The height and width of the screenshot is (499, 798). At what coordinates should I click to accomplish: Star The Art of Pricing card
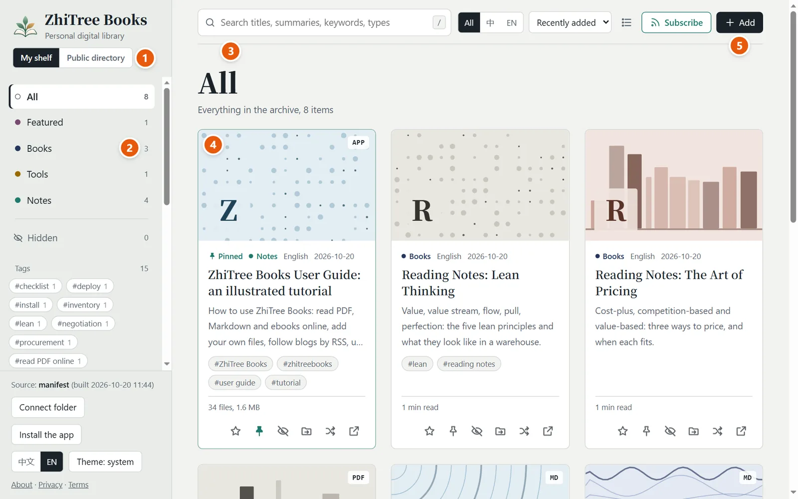pos(623,431)
